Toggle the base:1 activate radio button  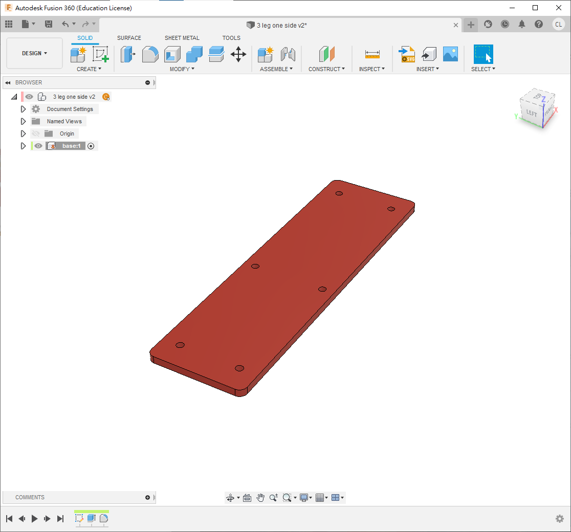[91, 146]
